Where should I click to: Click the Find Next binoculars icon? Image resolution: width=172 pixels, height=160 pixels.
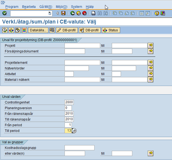(x=105, y=13)
